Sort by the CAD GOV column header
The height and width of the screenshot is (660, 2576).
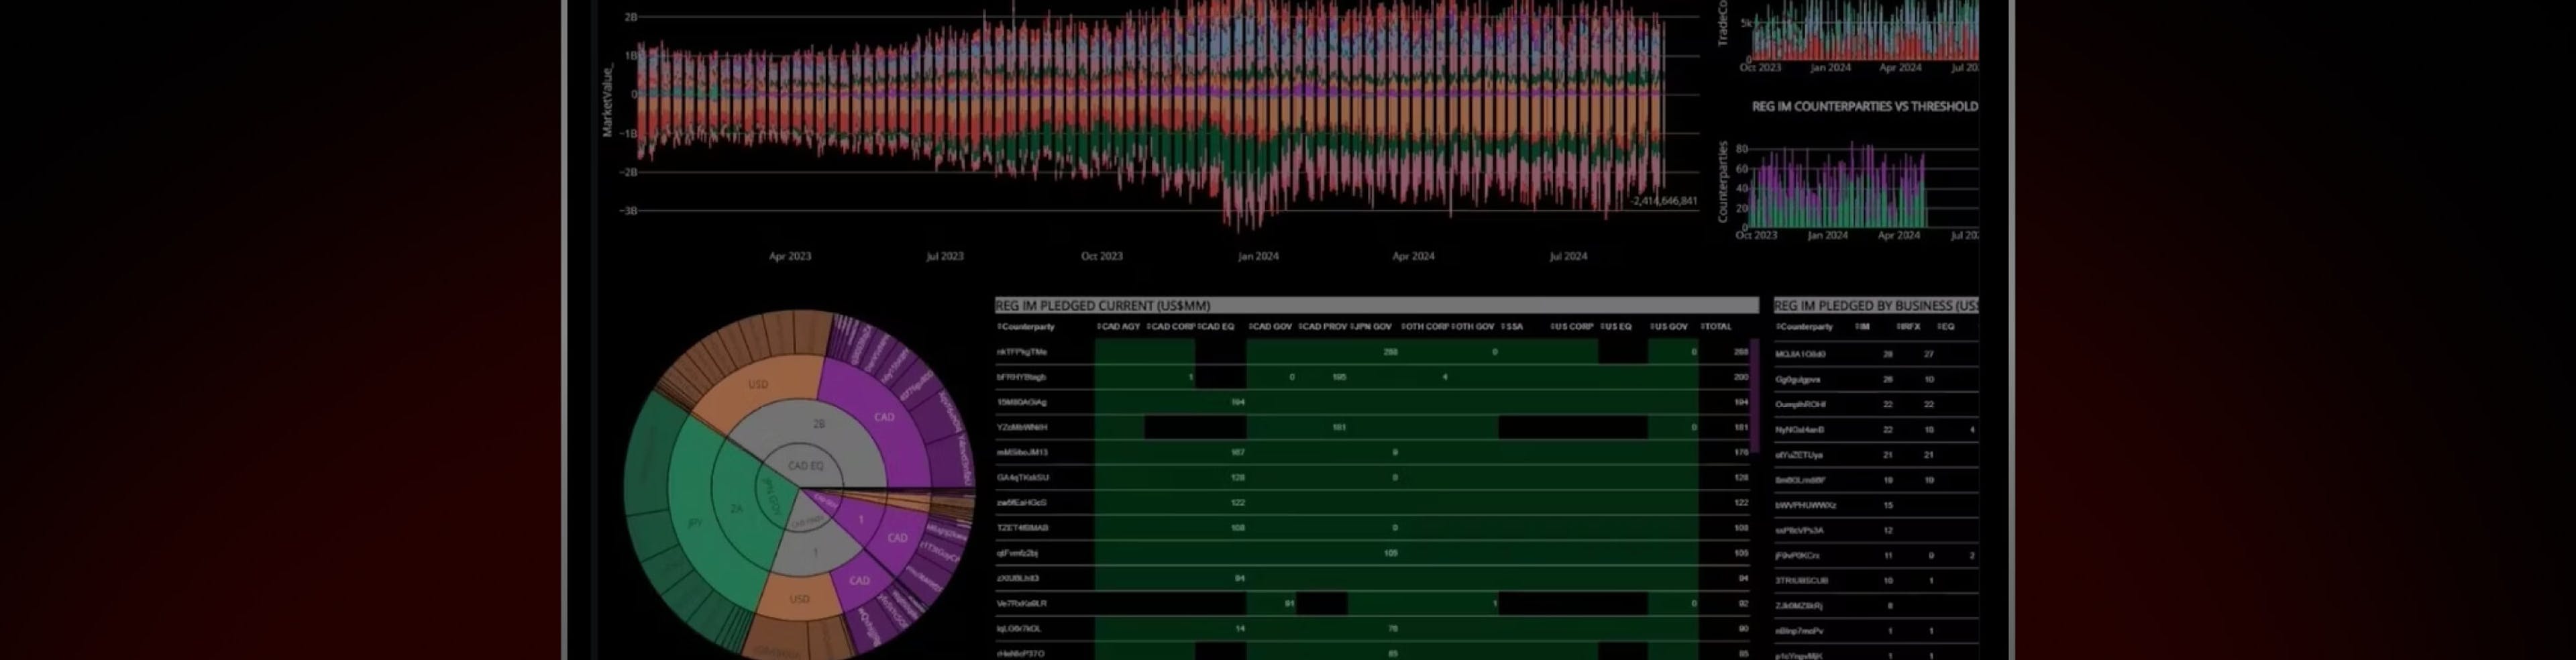(1270, 327)
